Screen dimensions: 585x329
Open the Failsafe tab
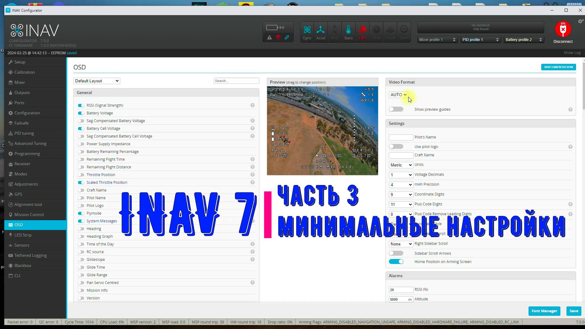[x=35, y=123]
